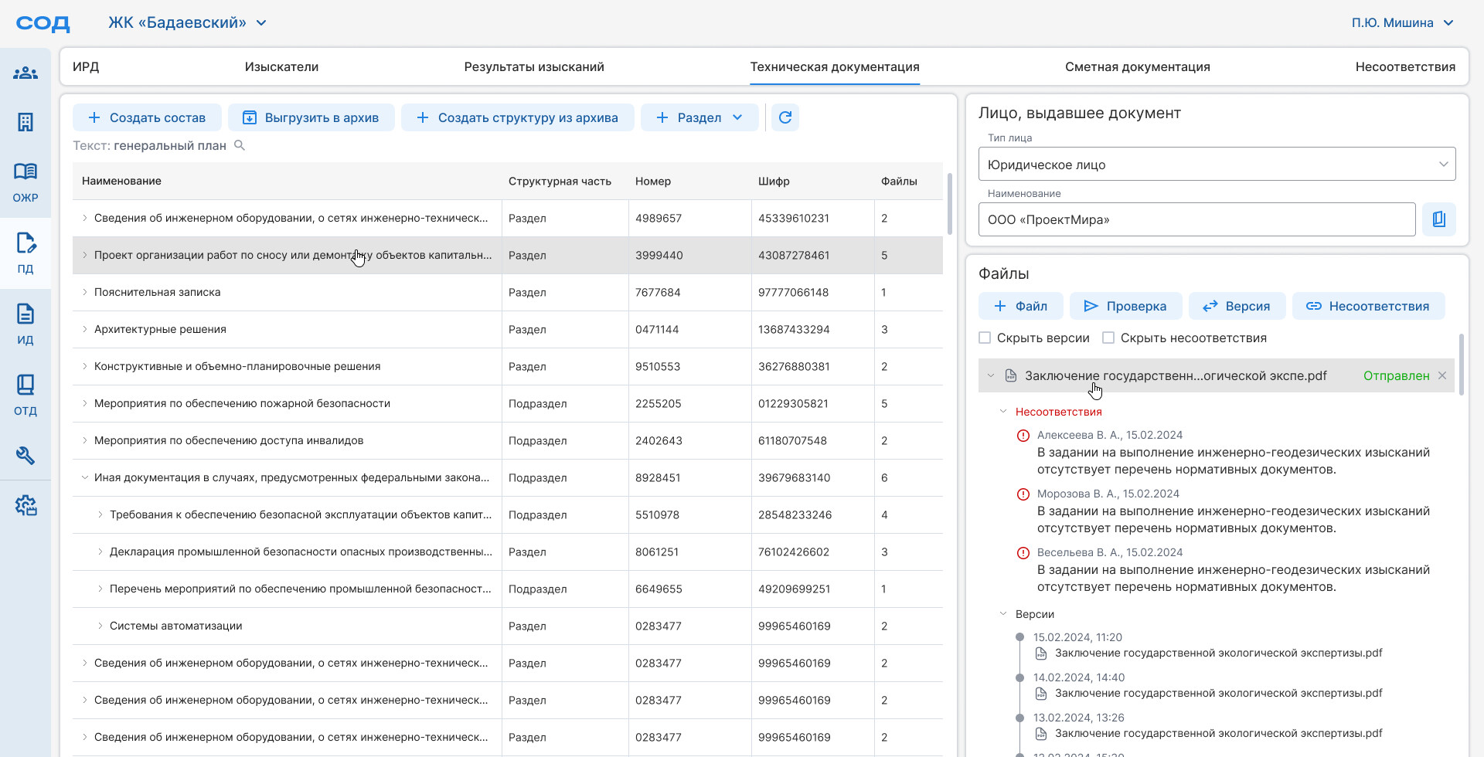
Task: Open file icon of the 14.02.2024 version
Action: coord(1041,694)
